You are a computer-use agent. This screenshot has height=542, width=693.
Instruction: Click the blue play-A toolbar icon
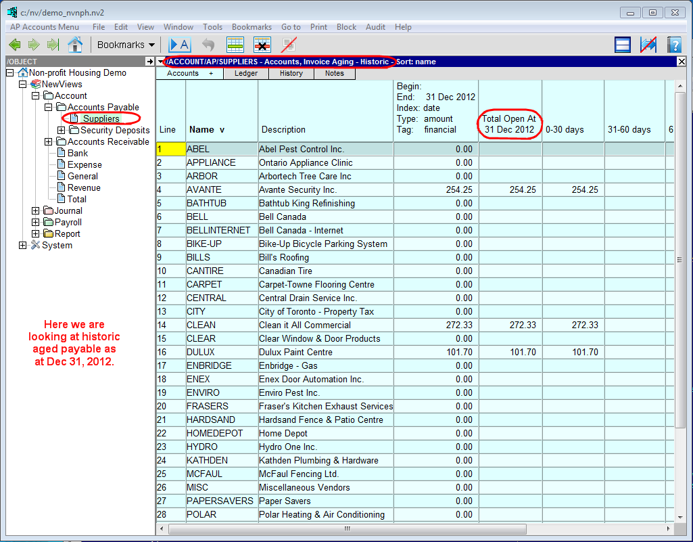point(179,45)
